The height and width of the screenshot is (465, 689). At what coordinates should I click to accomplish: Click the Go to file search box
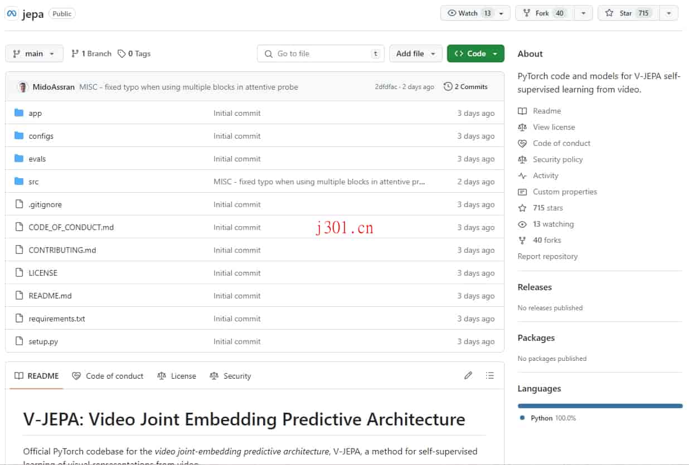tap(321, 53)
